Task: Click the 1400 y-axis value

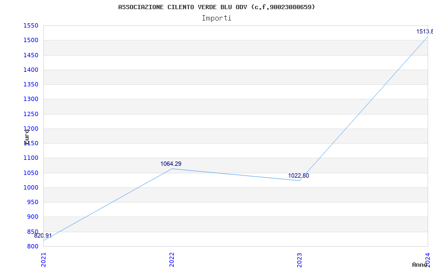Action: coord(31,70)
